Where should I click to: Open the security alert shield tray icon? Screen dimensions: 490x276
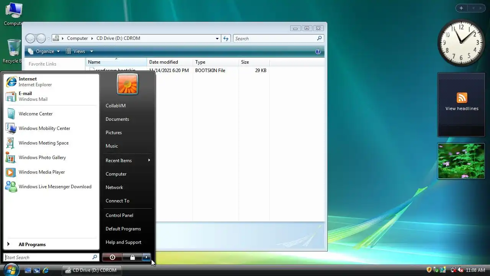tap(429, 270)
